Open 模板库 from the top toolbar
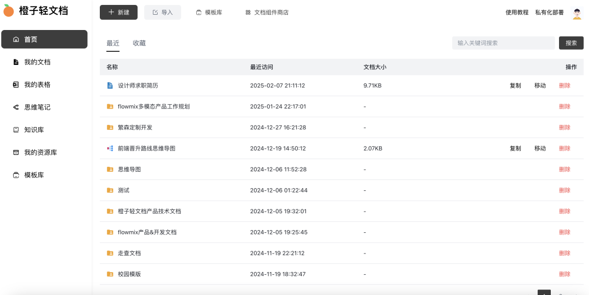Viewport: 589px width, 295px height. tap(209, 13)
